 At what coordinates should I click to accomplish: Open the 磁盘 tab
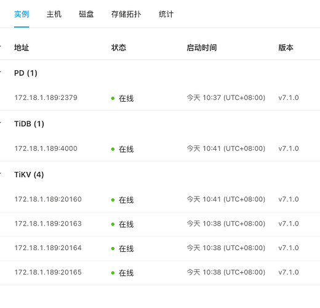(86, 14)
